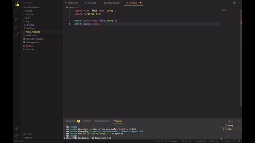Expand the node_modules folder
The image size is (255, 143).
point(33,32)
